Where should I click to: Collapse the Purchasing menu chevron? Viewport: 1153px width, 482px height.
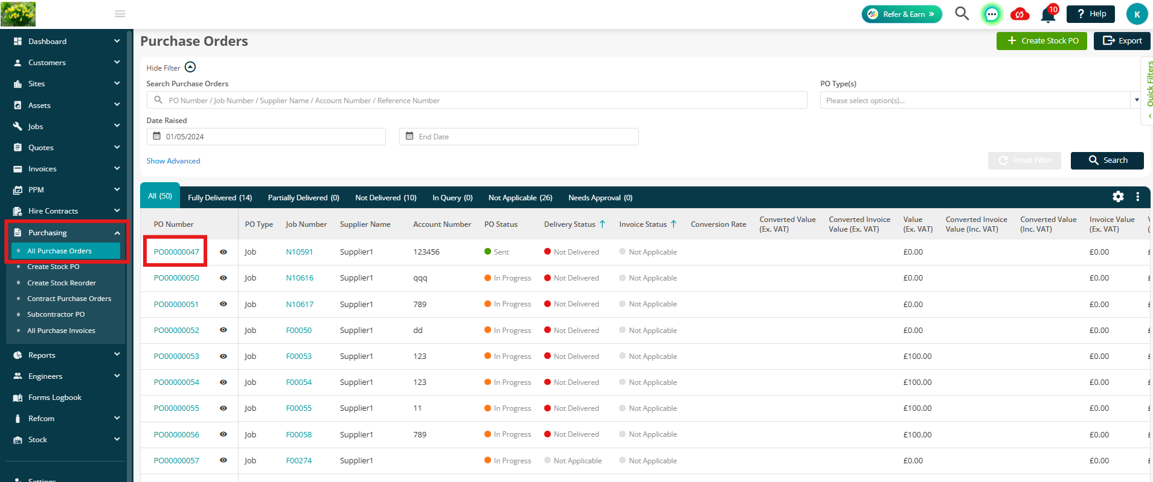click(x=117, y=233)
